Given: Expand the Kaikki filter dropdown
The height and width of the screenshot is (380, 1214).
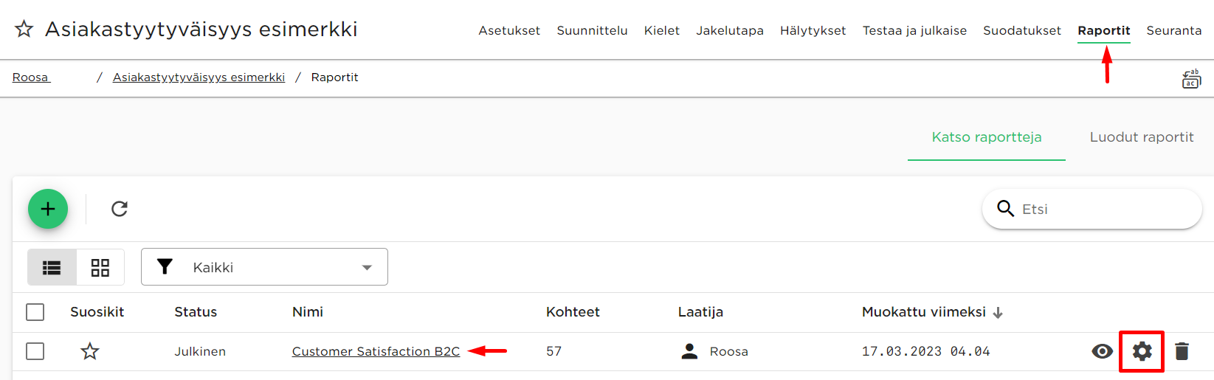Looking at the screenshot, I should pyautogui.click(x=264, y=267).
